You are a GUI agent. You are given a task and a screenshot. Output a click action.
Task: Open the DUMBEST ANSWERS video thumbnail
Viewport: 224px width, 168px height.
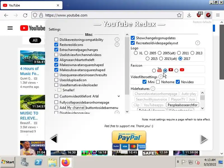click(32, 148)
